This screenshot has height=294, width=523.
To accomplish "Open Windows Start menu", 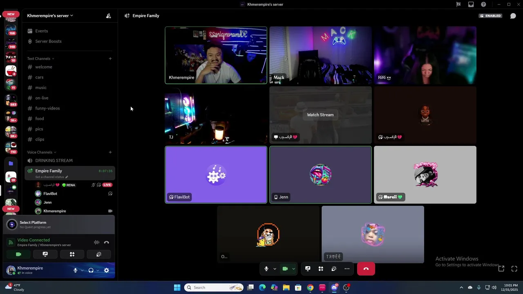I will coord(177,287).
